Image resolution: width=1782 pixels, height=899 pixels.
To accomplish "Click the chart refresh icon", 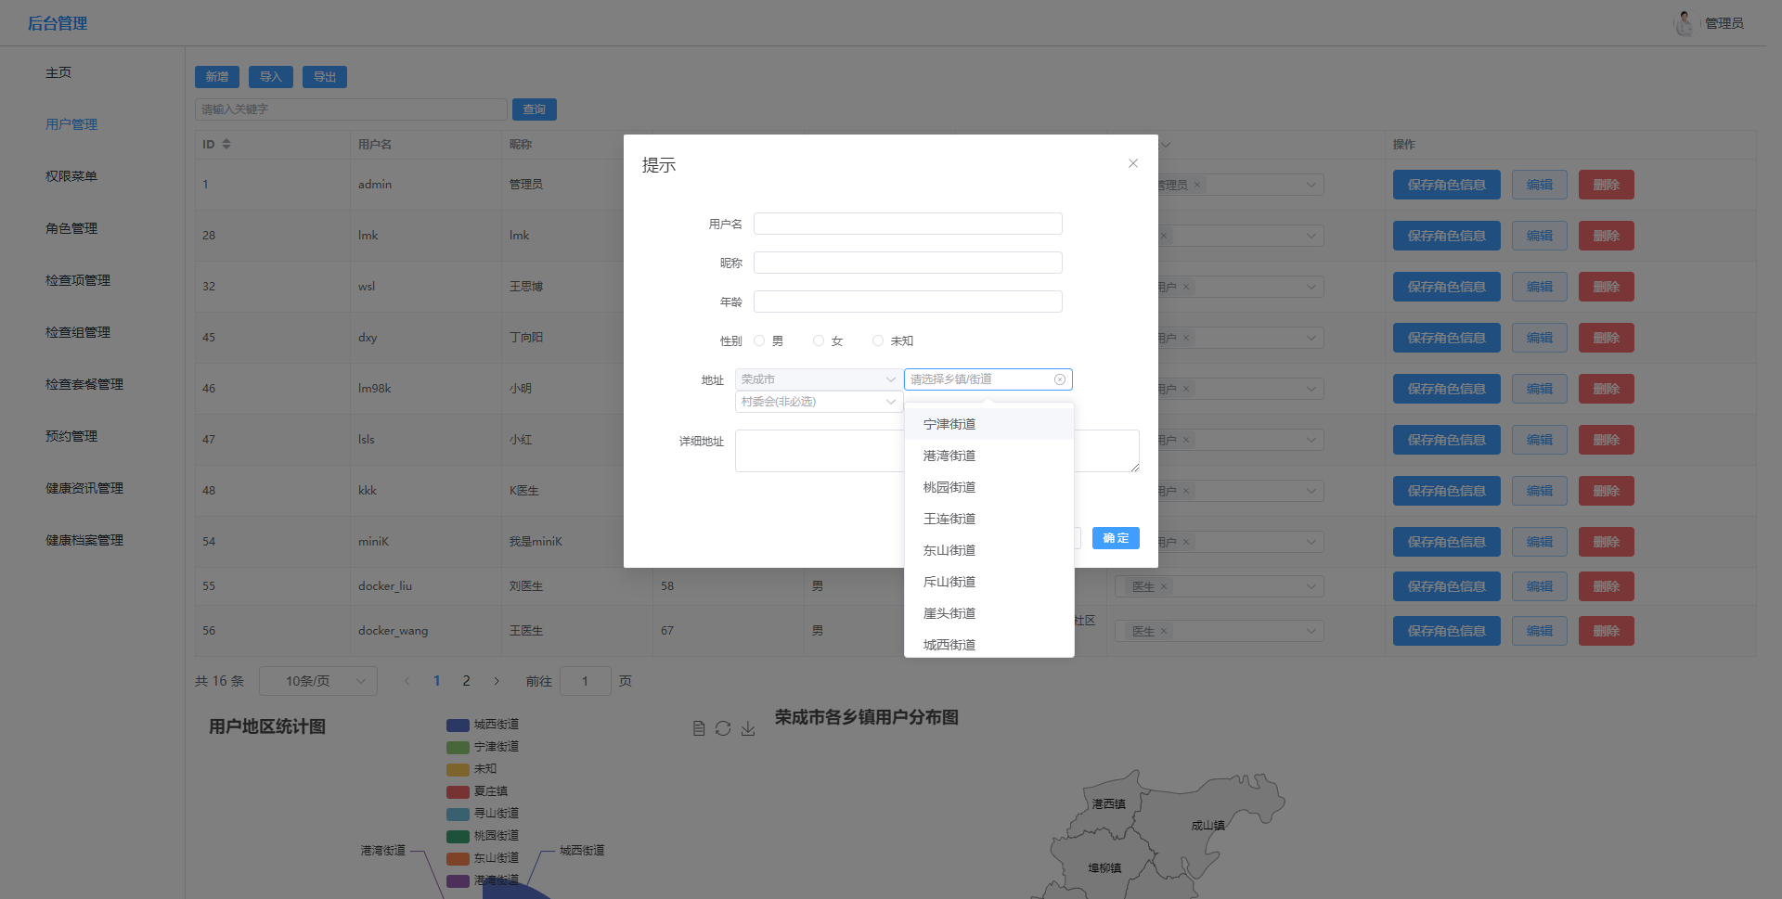I will point(723,728).
